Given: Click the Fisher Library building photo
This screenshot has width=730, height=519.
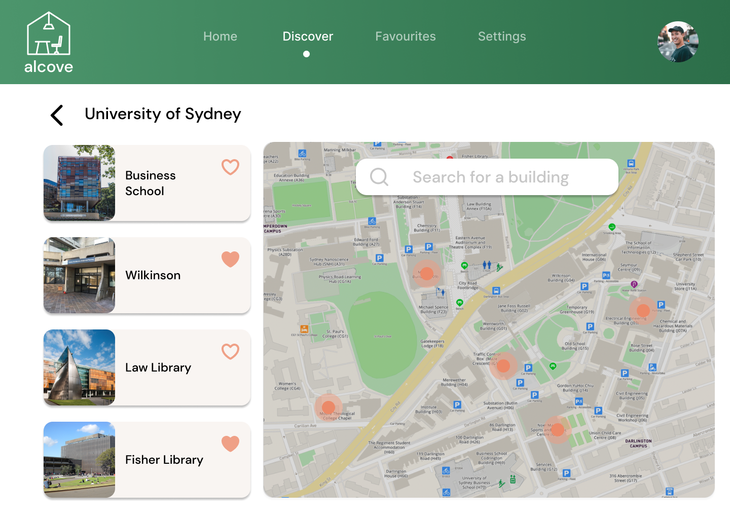Looking at the screenshot, I should (x=79, y=460).
